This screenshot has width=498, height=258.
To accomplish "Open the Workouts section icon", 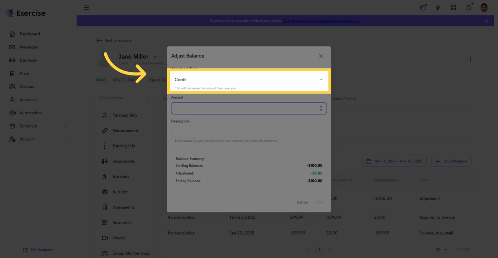I will point(104,176).
